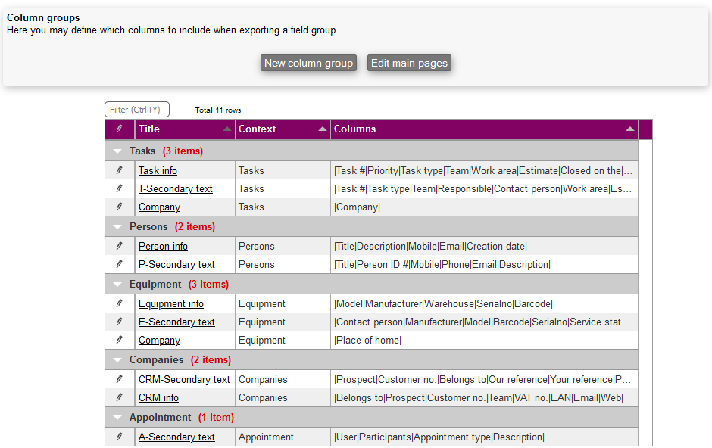The height and width of the screenshot is (448, 712).
Task: Edit the Person info row via pencil icon
Action: pos(119,246)
